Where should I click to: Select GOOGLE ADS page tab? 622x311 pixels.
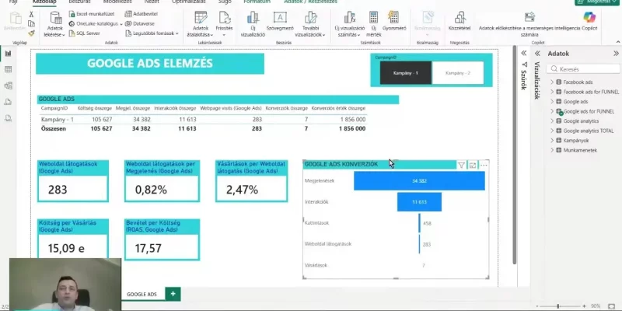tap(142, 295)
